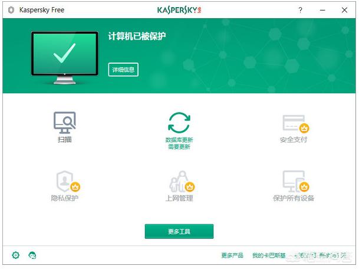
Task: Follow the 我的卡巴斯基 link
Action: 269,255
